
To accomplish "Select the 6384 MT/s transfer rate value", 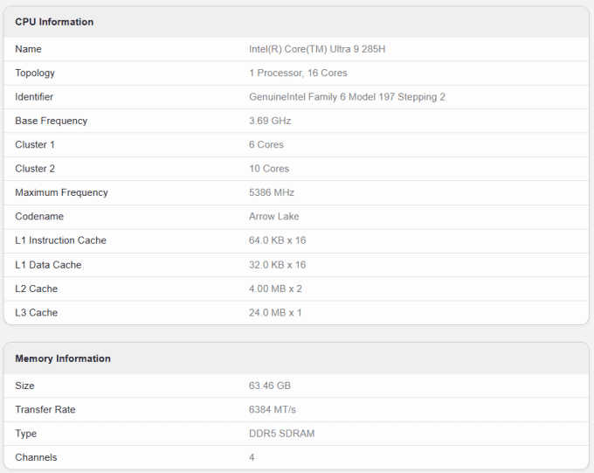I will 273,410.
